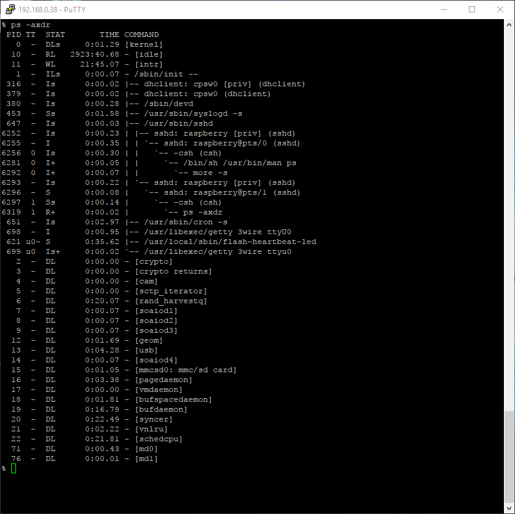Click the '[vnlru]' process entry

pos(151,430)
